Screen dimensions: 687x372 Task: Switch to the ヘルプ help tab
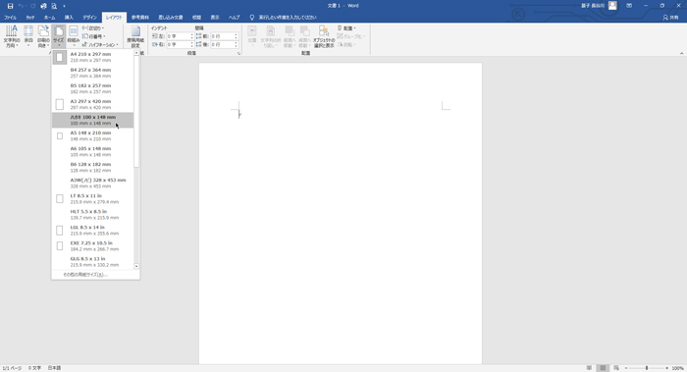pyautogui.click(x=234, y=18)
